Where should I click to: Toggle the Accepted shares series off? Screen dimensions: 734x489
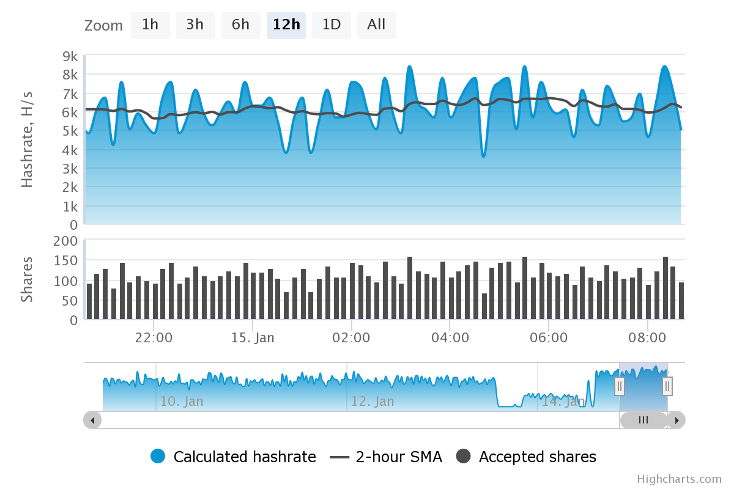point(538,457)
